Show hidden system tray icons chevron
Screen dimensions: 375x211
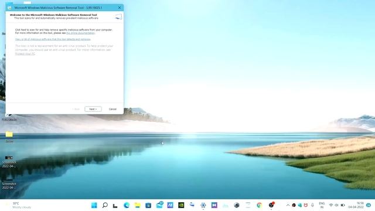[288, 205]
